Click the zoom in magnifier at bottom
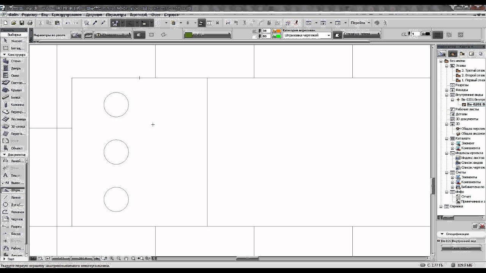 click(x=112, y=258)
